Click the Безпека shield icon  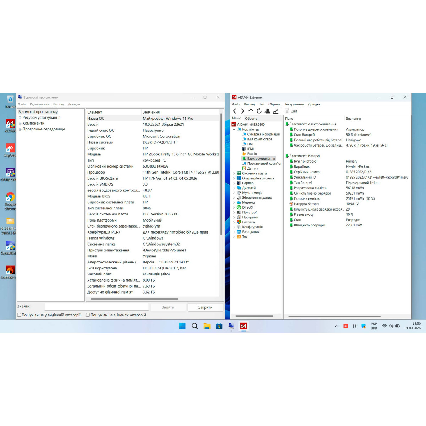(239, 222)
